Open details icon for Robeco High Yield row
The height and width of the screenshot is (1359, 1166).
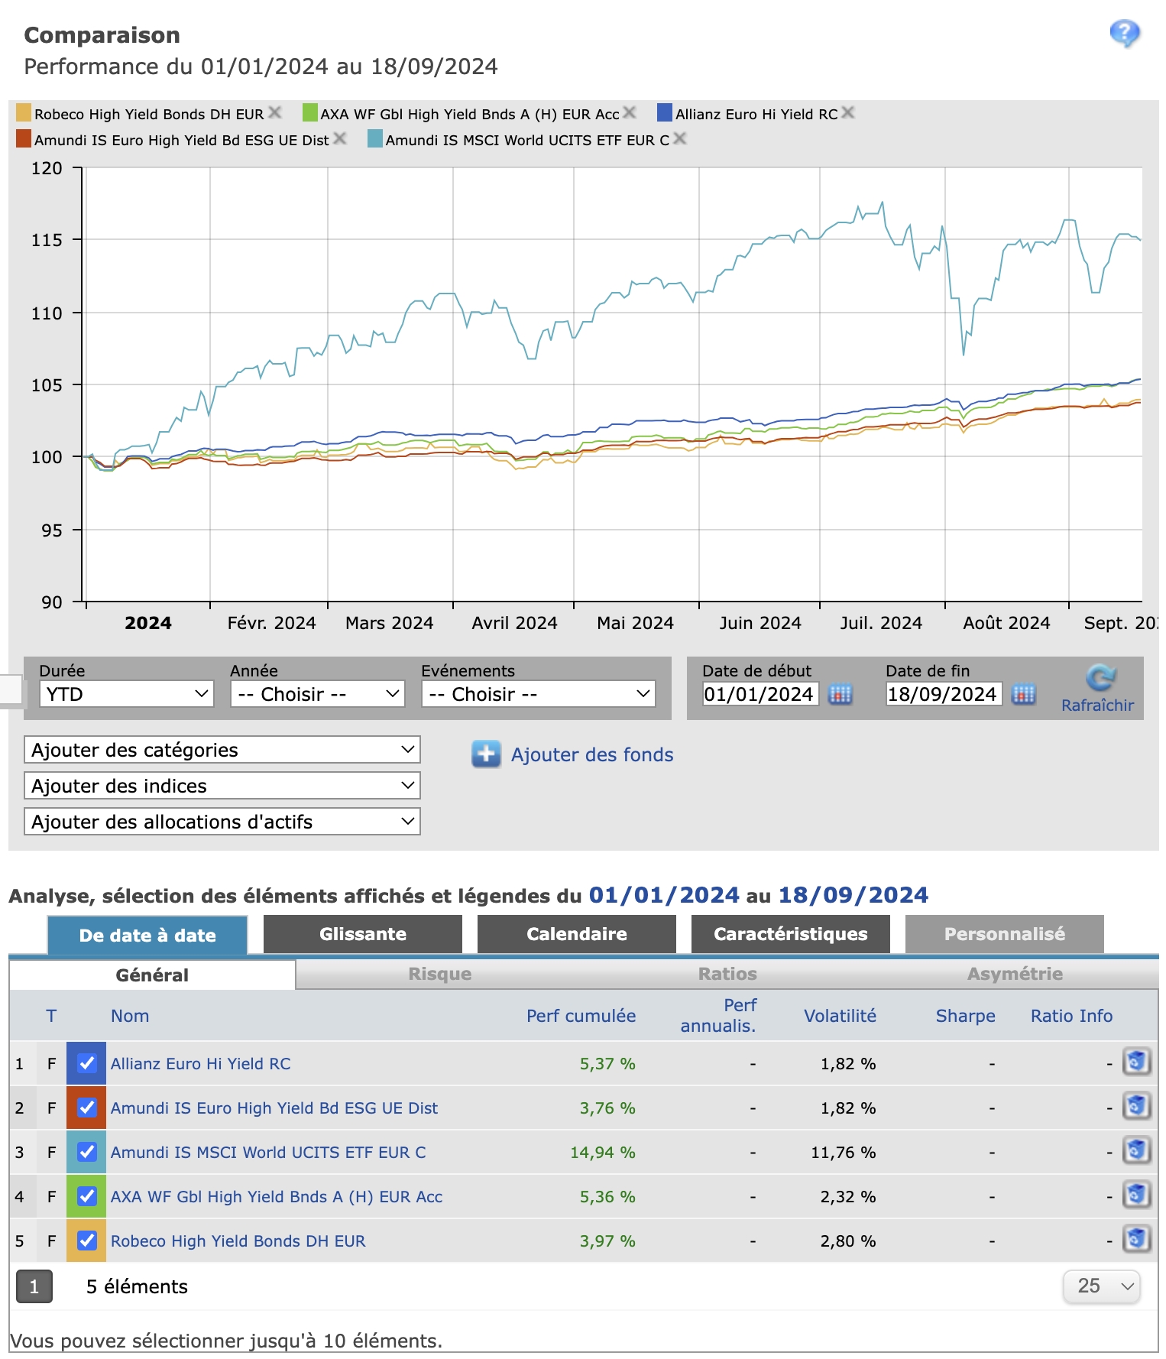click(1136, 1240)
